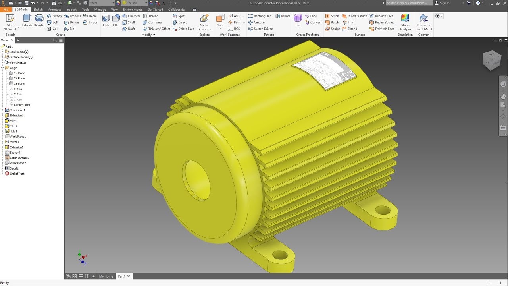508x286 pixels.
Task: Select Decal1 in the model tree
Action: [12, 168]
